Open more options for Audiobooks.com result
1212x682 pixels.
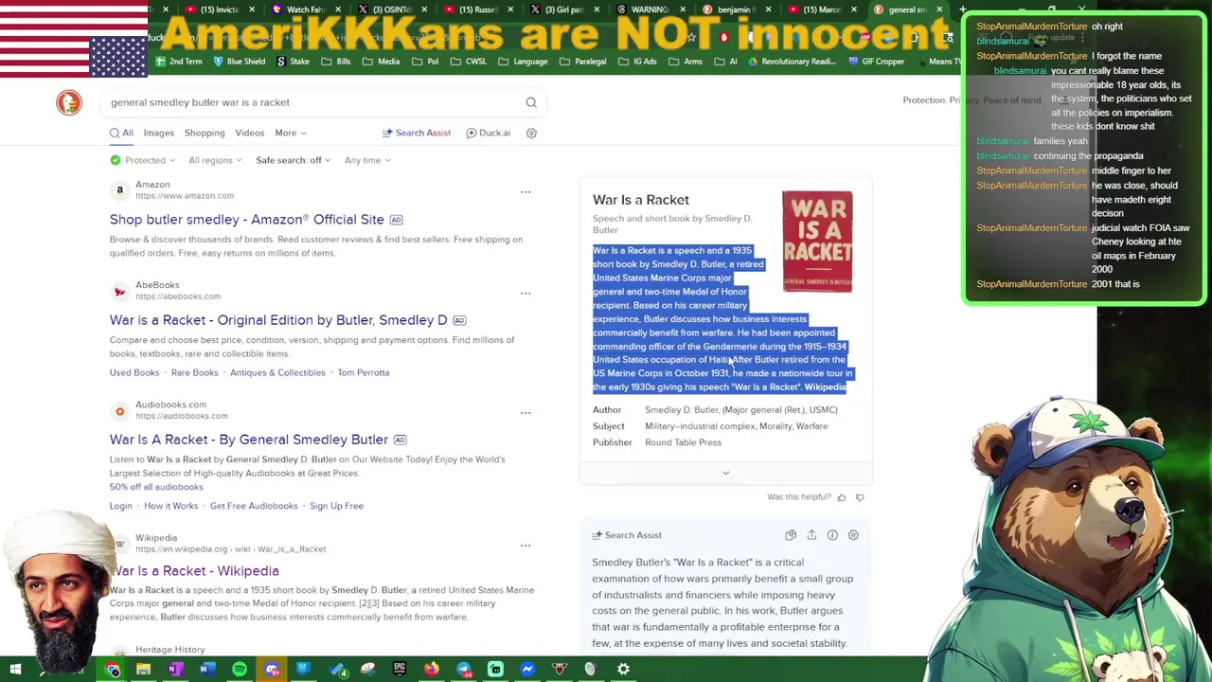526,413
